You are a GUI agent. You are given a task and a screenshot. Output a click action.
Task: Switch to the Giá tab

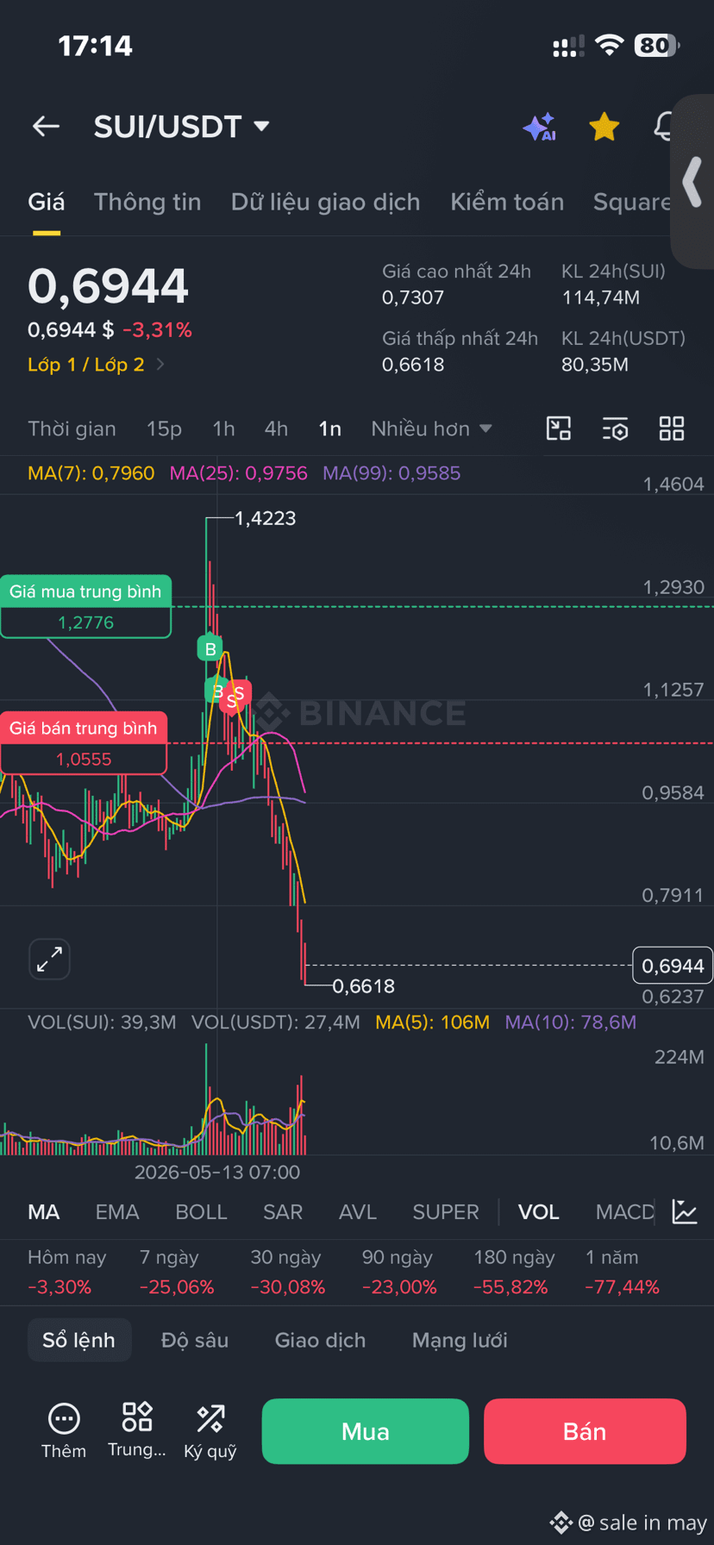point(46,202)
